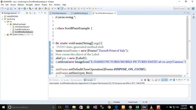Viewport: 196px width, 110px height.
Task: Click the Quick Access search field
Action: [x=179, y=8]
